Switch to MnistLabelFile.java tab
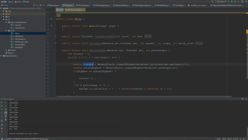The height and width of the screenshot is (140, 248). tap(122, 5)
